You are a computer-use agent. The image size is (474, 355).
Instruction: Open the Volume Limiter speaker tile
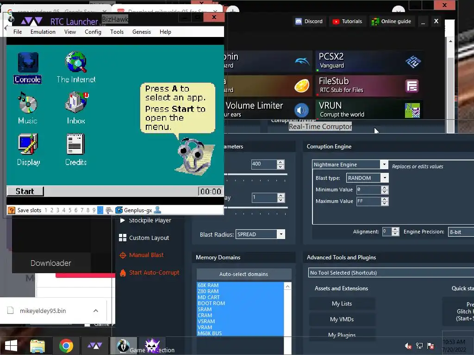pos(302,110)
